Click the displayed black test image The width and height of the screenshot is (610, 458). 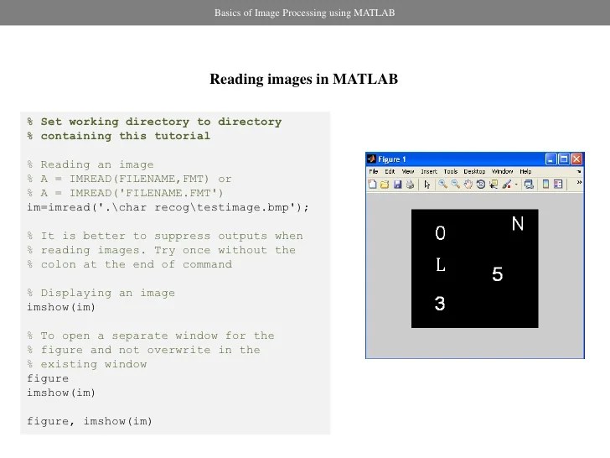pos(474,268)
